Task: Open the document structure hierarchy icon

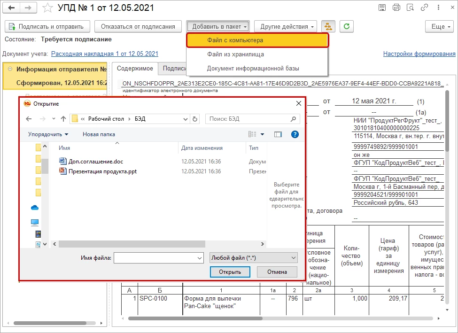Action: click(328, 27)
